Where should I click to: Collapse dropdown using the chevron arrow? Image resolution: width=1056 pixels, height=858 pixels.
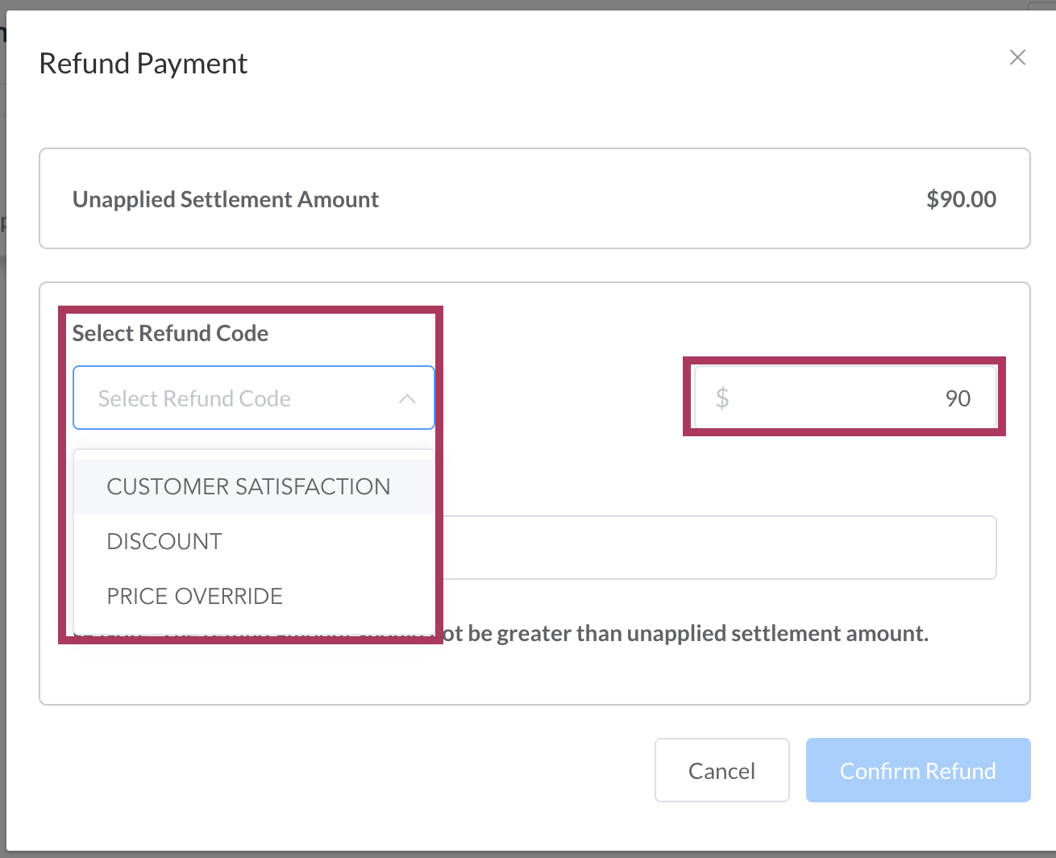[407, 398]
